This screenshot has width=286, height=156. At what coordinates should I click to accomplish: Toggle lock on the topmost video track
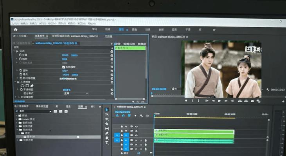[x=122, y=126]
